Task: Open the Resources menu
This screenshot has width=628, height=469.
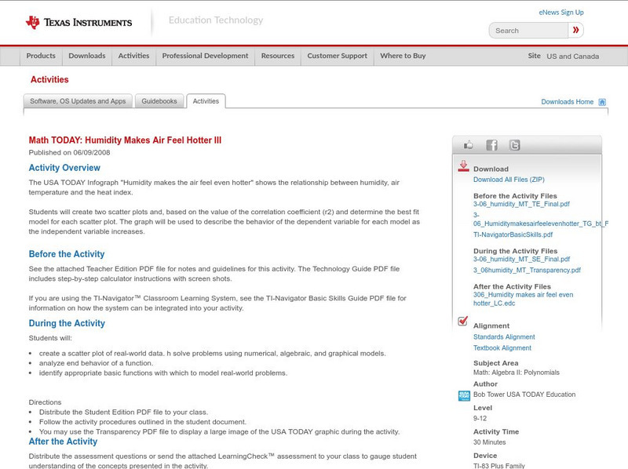Action: pos(278,56)
